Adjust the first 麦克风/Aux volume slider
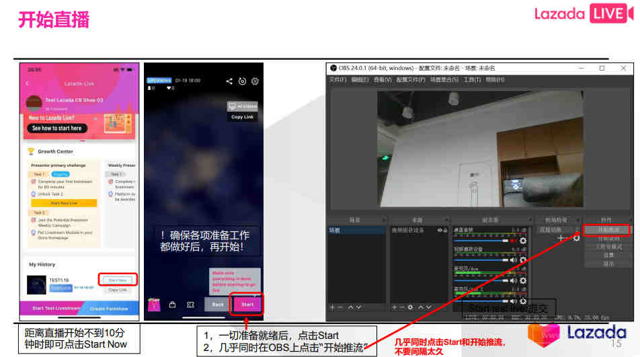Screen dimensions: 640x357 pos(481,281)
